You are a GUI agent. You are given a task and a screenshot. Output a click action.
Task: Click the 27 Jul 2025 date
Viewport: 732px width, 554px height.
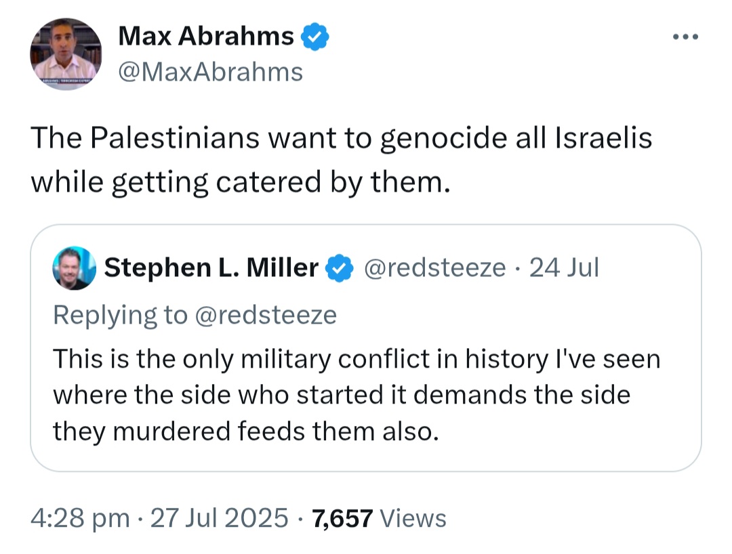pyautogui.click(x=220, y=518)
